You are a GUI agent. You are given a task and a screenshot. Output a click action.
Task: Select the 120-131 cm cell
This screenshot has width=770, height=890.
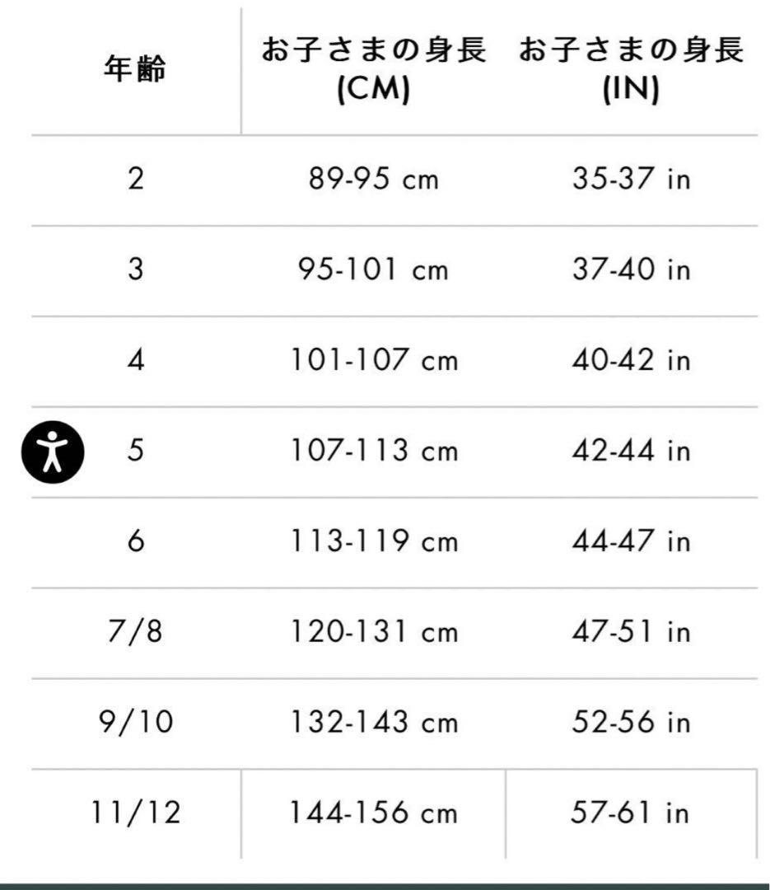(373, 632)
